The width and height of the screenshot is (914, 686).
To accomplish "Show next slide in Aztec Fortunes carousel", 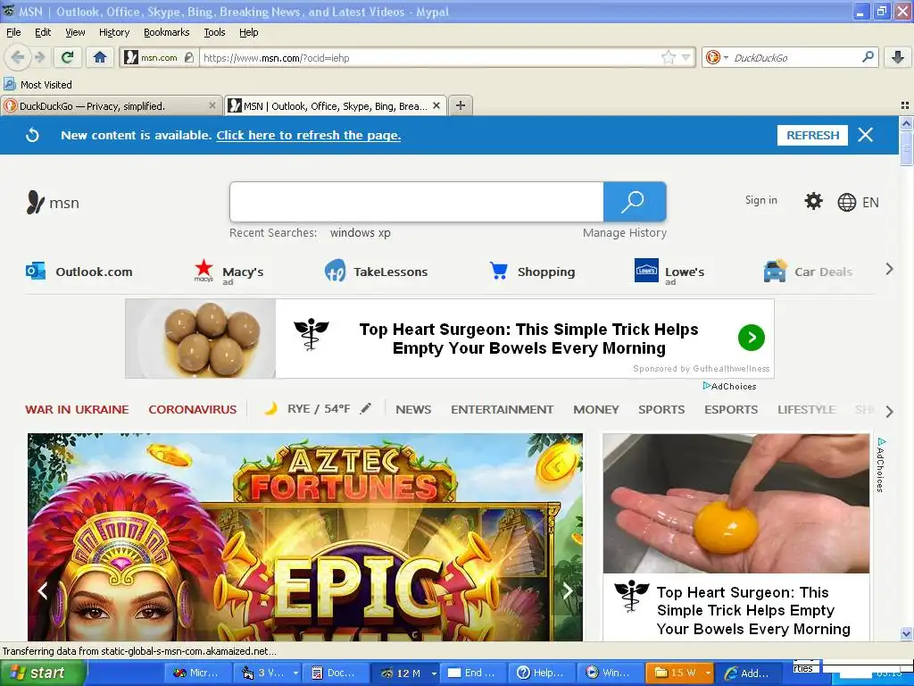I will pos(568,591).
